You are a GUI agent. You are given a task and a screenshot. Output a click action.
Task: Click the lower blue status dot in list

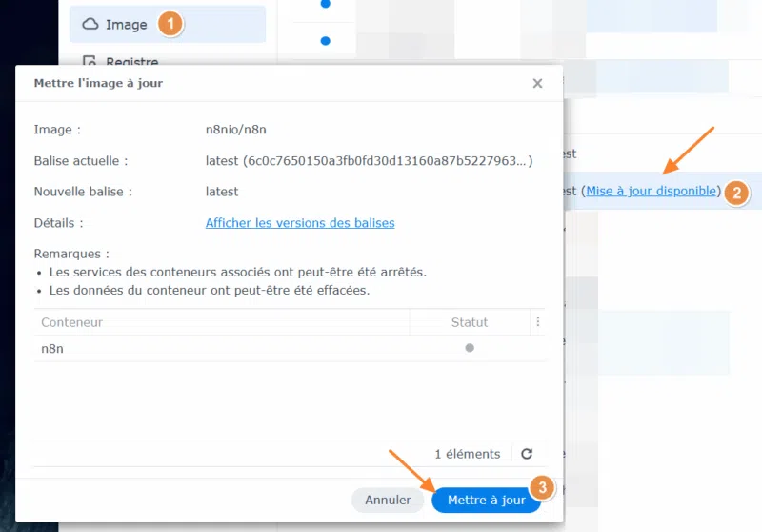pyautogui.click(x=326, y=41)
